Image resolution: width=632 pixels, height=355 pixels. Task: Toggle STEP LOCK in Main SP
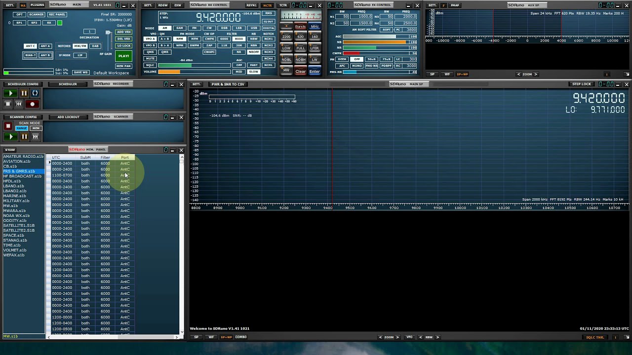click(581, 84)
